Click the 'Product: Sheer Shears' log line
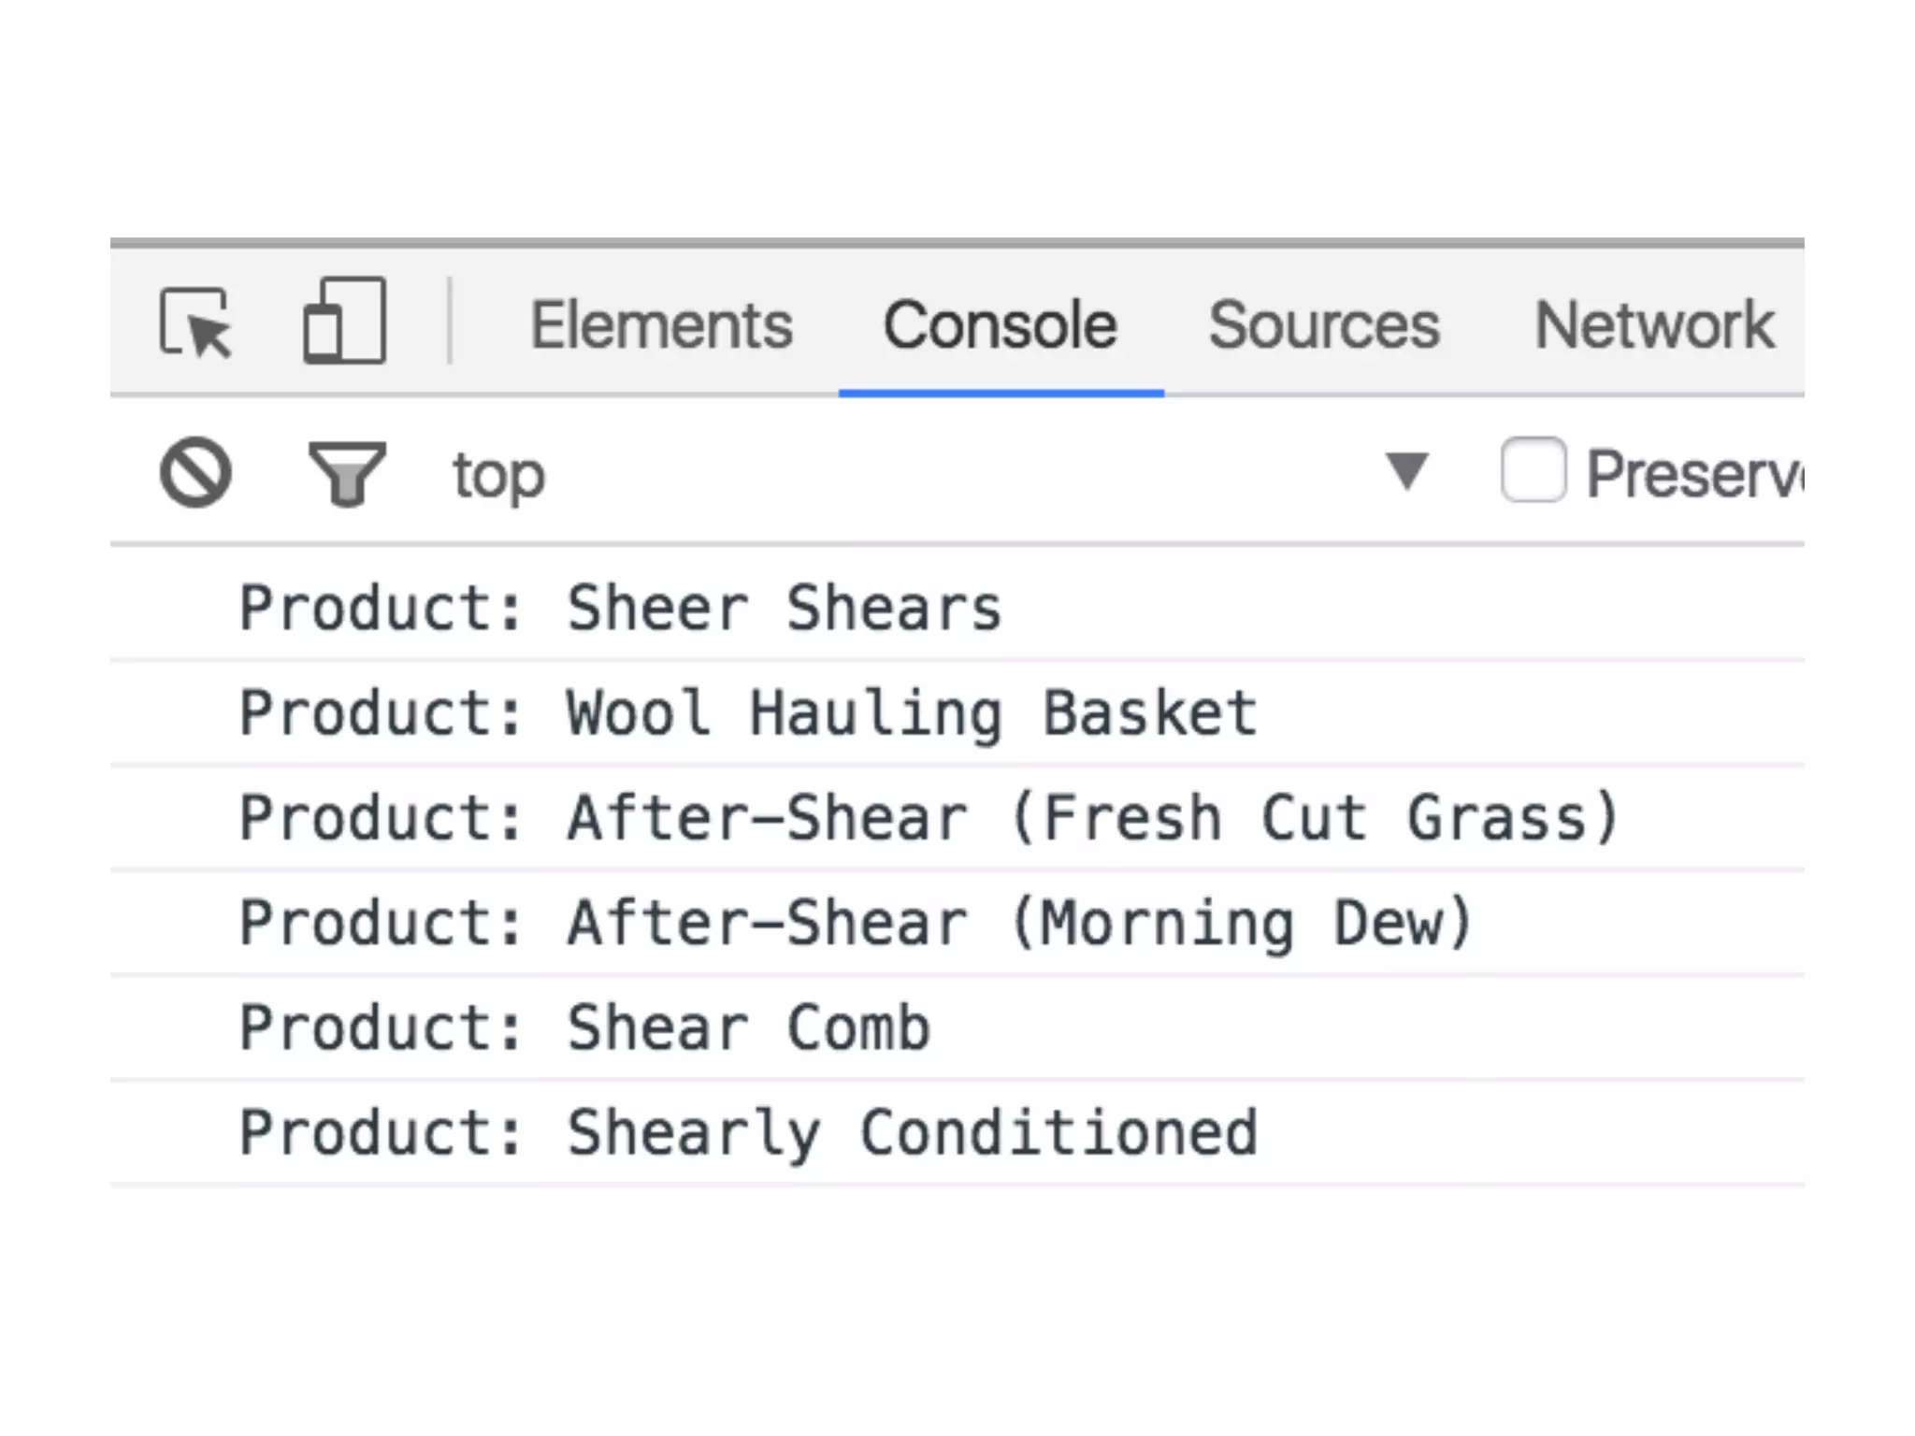This screenshot has width=1915, height=1436. [x=620, y=608]
